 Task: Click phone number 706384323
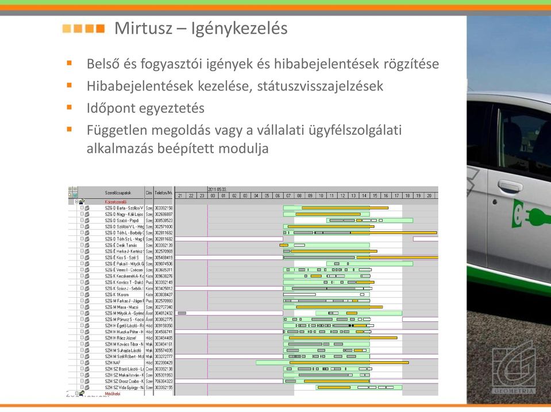[163, 381]
